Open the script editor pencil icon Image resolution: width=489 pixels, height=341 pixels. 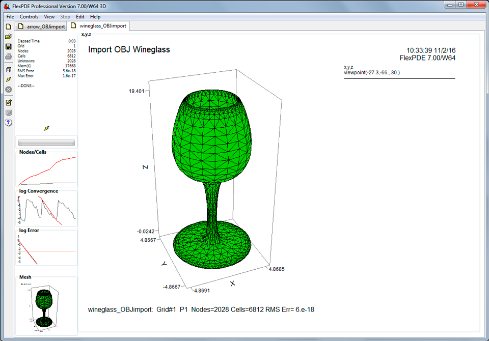point(9,102)
